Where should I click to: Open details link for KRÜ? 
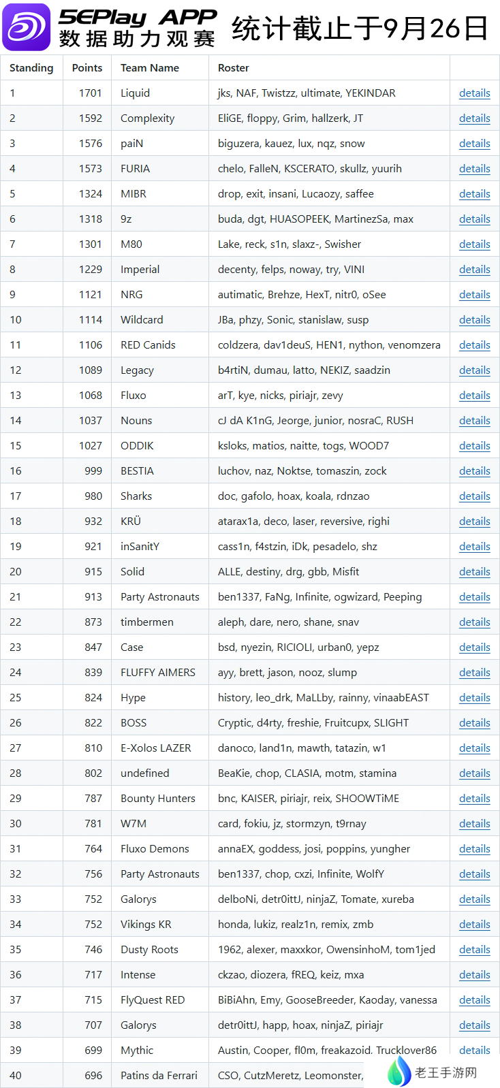[475, 522]
